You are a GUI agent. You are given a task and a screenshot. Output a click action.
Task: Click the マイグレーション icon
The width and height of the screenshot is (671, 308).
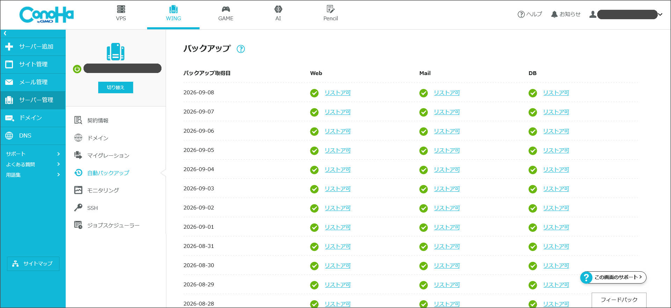pyautogui.click(x=78, y=155)
